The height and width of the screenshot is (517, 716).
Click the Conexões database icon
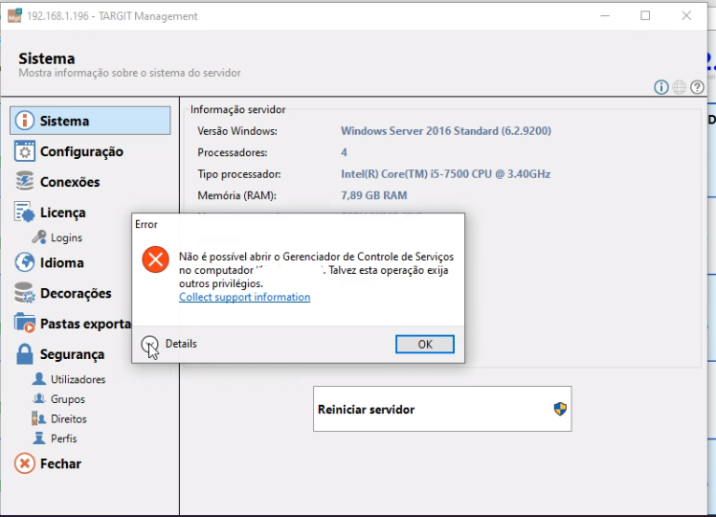[24, 181]
